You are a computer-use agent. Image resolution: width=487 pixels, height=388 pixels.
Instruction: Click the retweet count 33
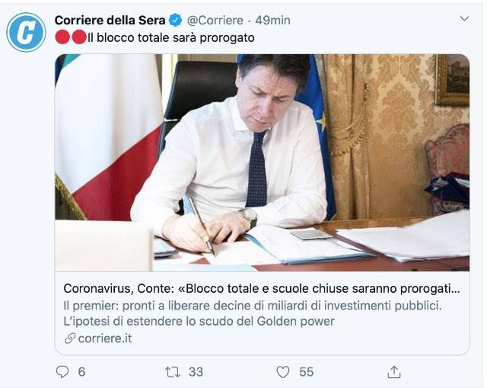click(196, 372)
